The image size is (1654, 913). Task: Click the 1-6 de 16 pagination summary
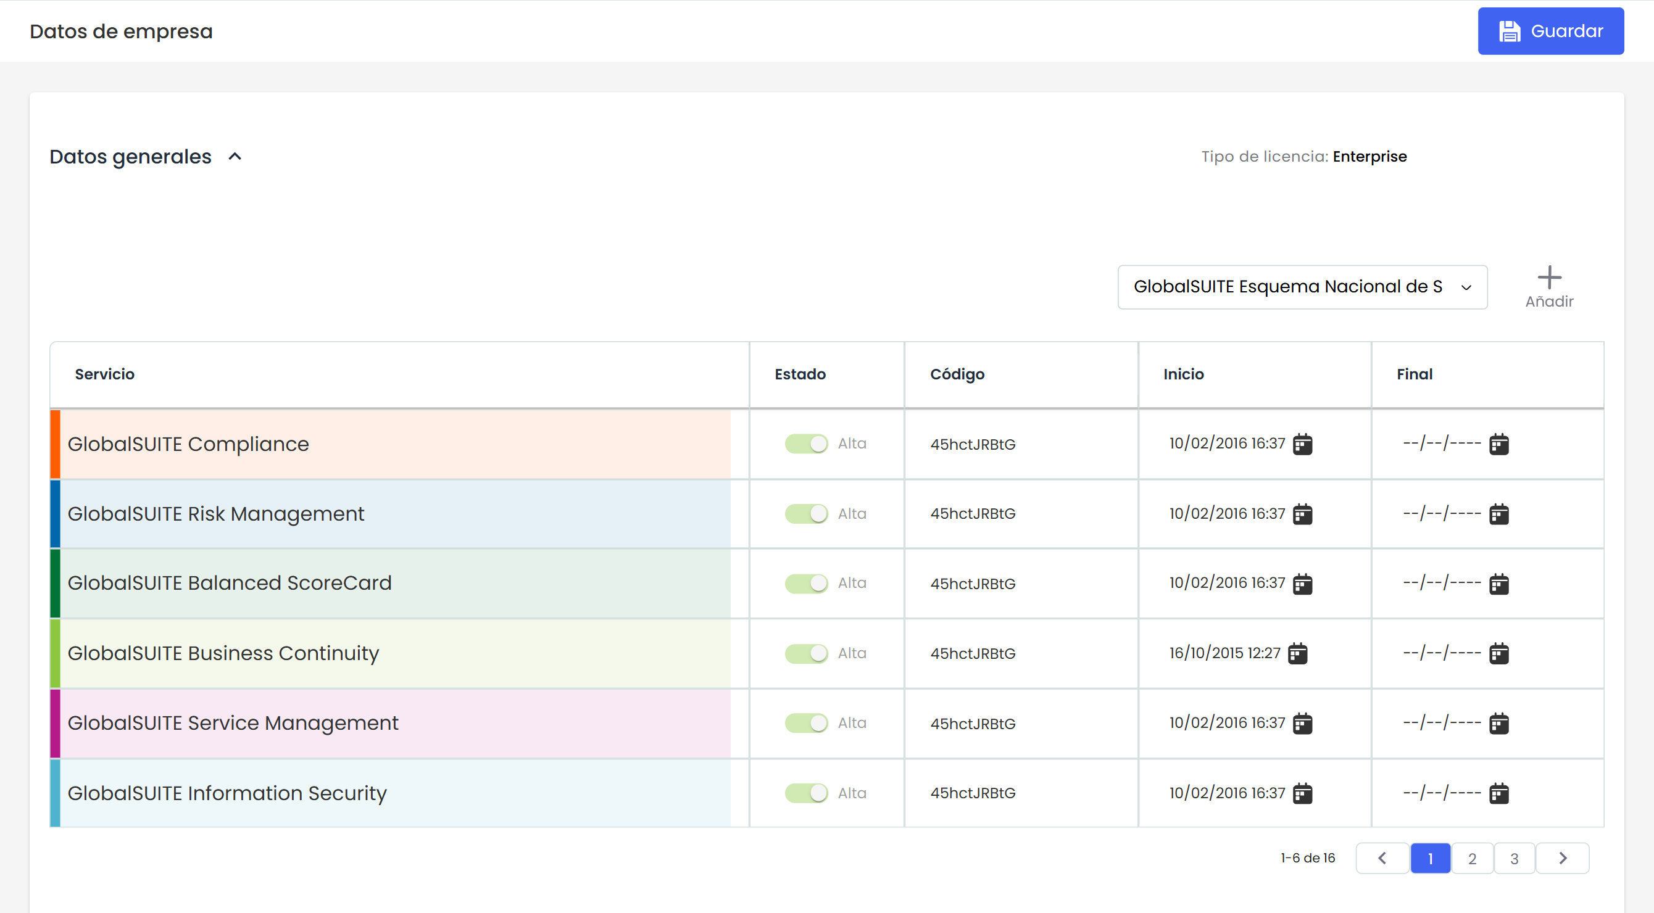(1307, 858)
